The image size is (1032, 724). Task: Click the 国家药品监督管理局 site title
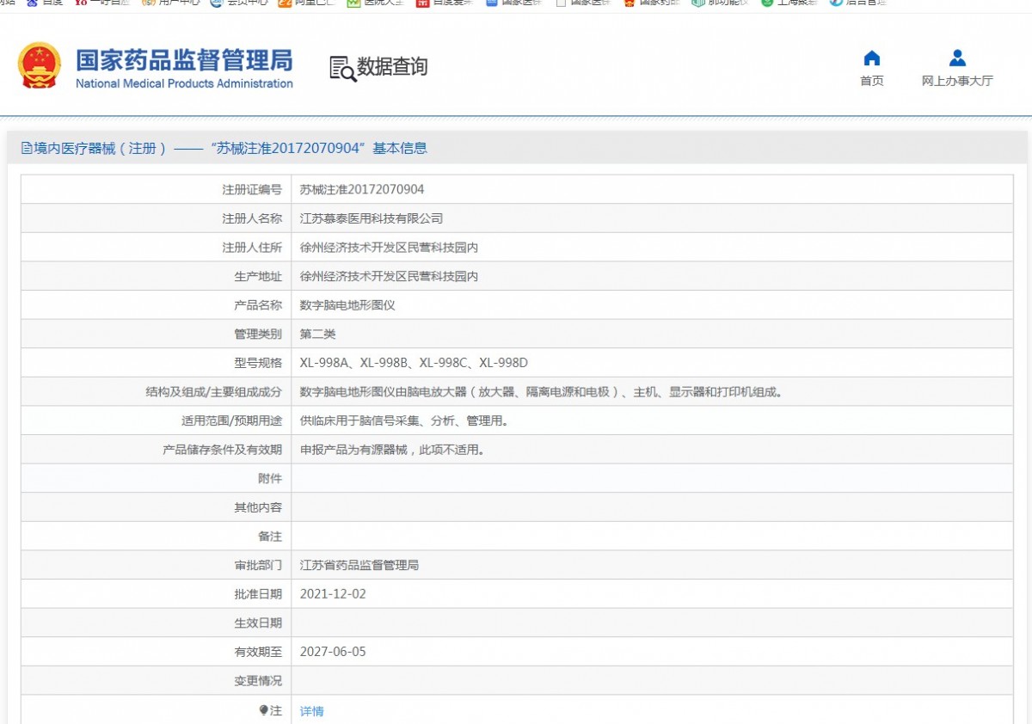pyautogui.click(x=184, y=60)
